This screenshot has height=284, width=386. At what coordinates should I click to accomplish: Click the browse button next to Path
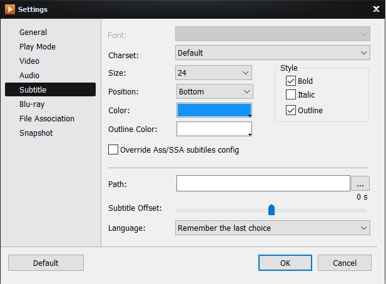click(x=361, y=183)
